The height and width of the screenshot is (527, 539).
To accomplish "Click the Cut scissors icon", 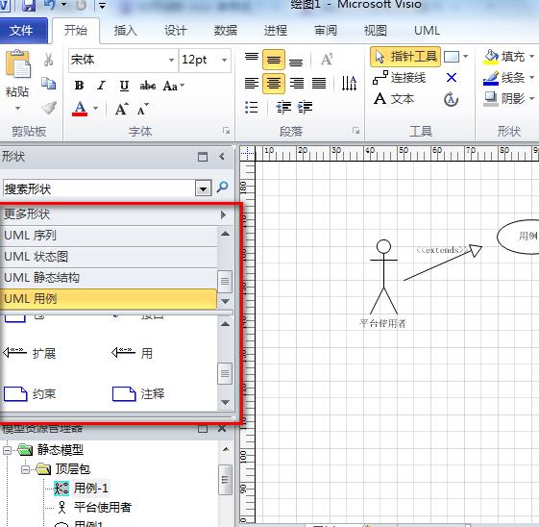I will pos(48,60).
